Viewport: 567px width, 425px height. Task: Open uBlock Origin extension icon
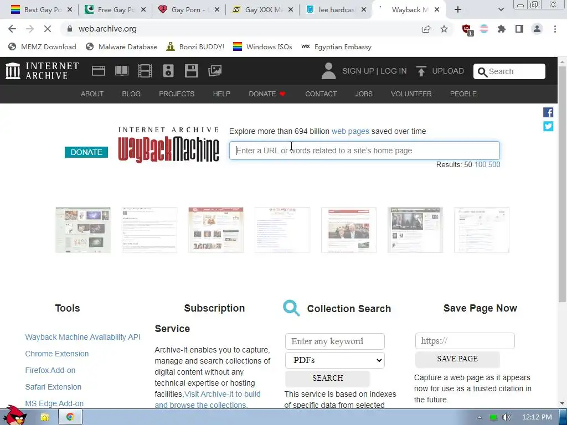point(467,30)
